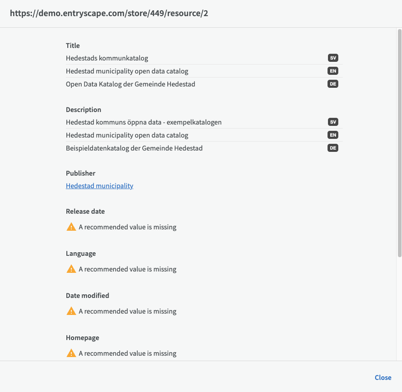Click the DE badge beside Beispieldatenkatalog text
The height and width of the screenshot is (392, 402).
coord(332,148)
